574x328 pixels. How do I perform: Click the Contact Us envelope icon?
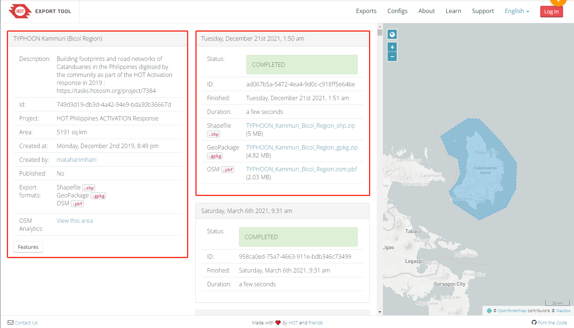(11, 323)
